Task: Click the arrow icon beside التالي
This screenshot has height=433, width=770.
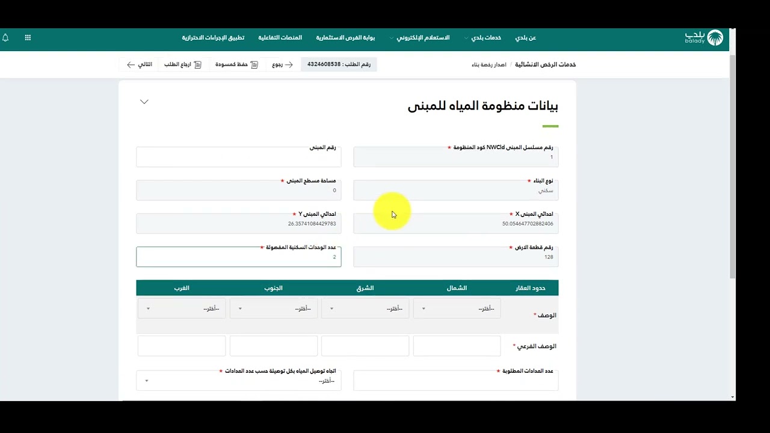Action: click(x=131, y=64)
